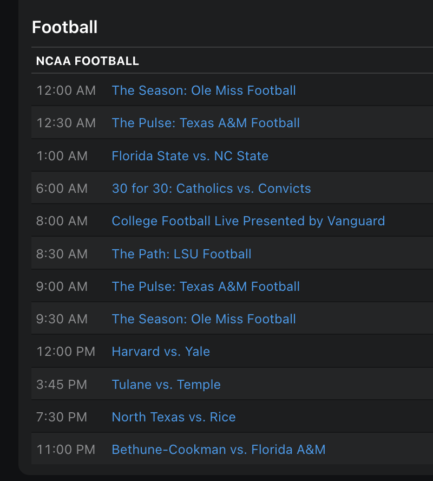Screen dimensions: 433x481
Task: Click the 6:00 AM time label
Action: point(62,188)
